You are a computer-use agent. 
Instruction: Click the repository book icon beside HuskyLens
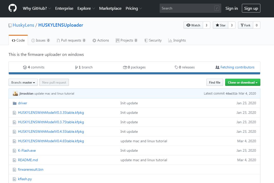10,25
